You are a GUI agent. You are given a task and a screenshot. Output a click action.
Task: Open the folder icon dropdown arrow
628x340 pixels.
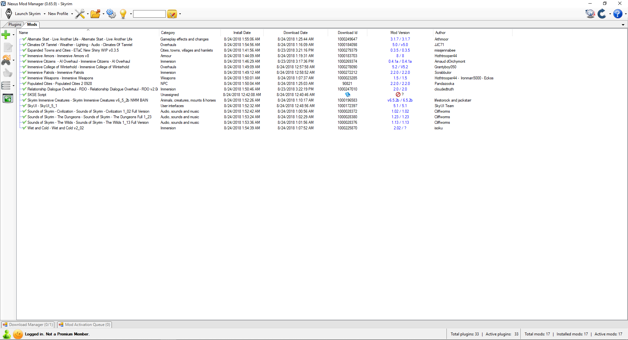click(x=103, y=14)
